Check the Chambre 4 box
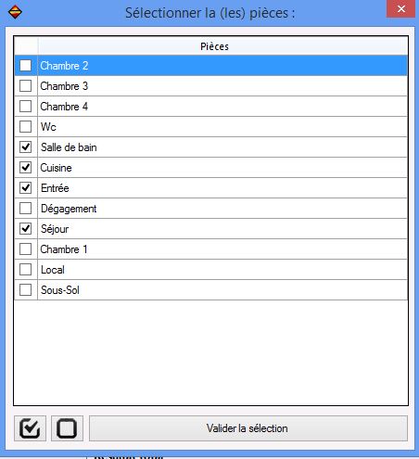 tap(25, 107)
